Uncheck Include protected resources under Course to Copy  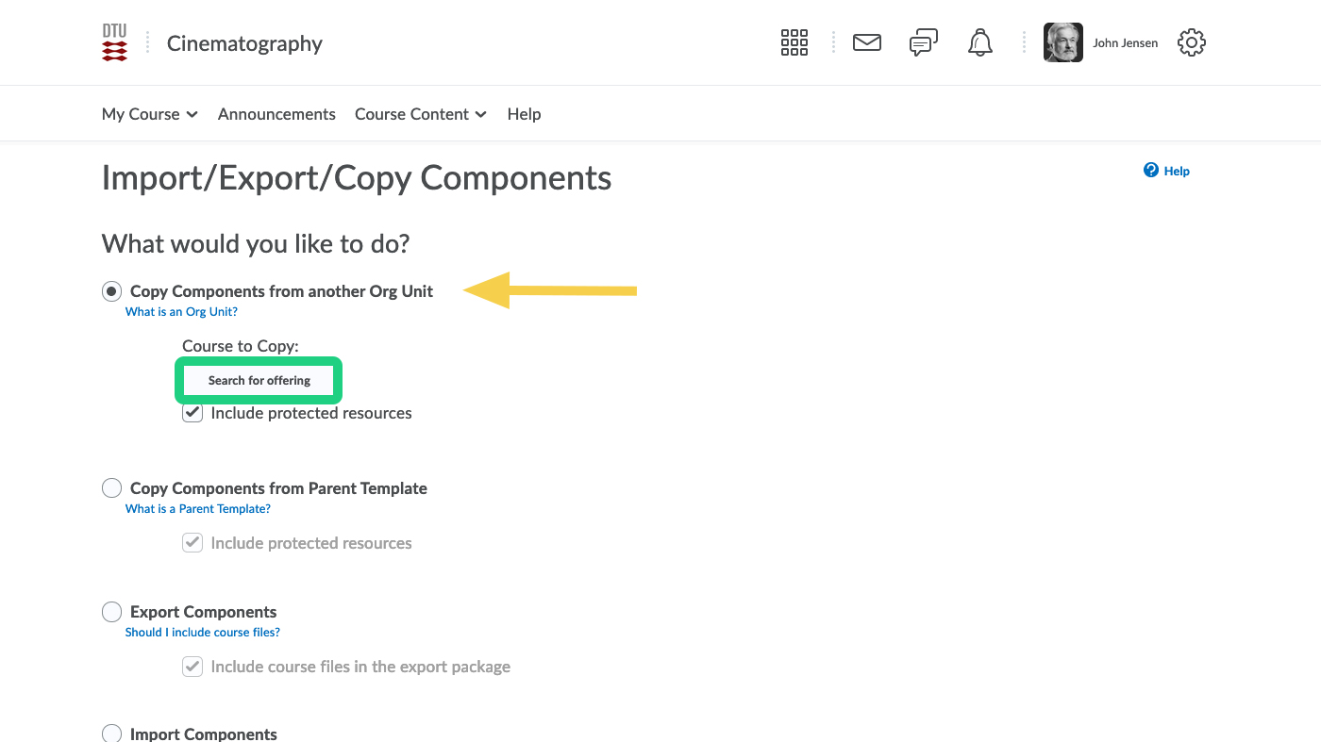click(192, 413)
